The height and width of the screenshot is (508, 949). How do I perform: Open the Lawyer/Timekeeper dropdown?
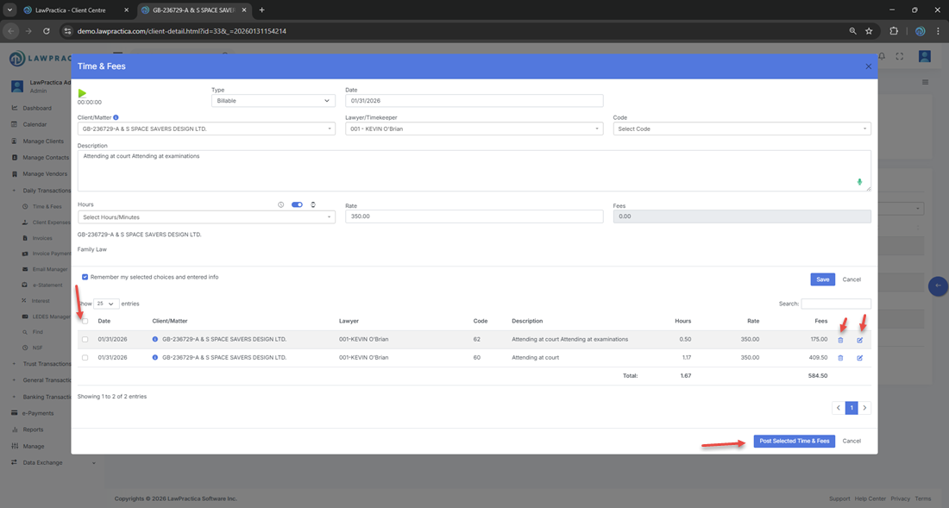tap(474, 129)
